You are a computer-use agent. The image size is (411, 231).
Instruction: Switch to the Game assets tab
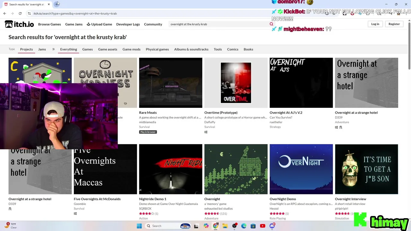[108, 49]
